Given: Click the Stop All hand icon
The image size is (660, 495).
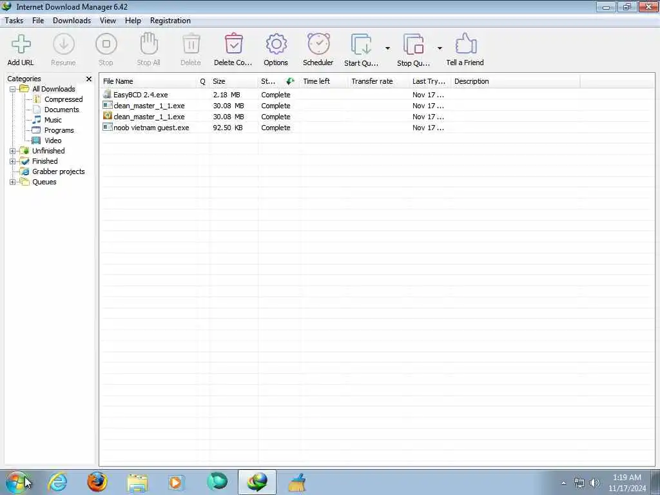Looking at the screenshot, I should coord(149,44).
